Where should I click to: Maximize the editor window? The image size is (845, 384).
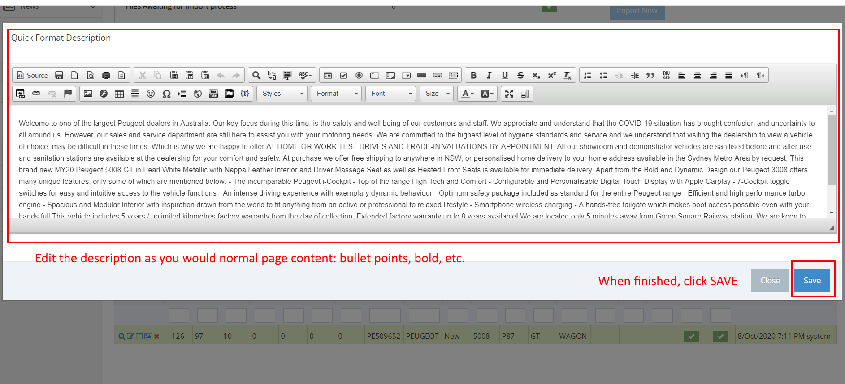point(509,94)
